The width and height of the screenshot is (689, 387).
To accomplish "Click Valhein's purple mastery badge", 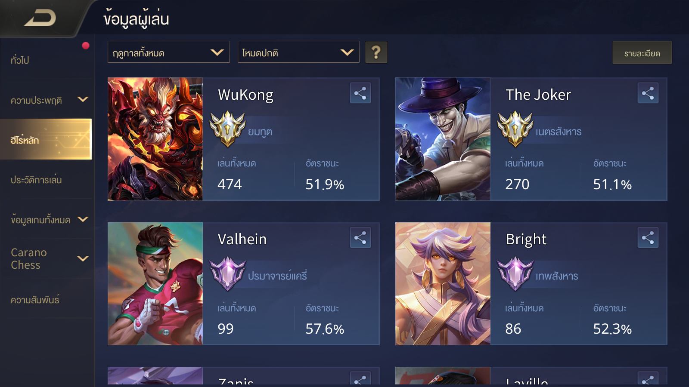I will point(227,273).
